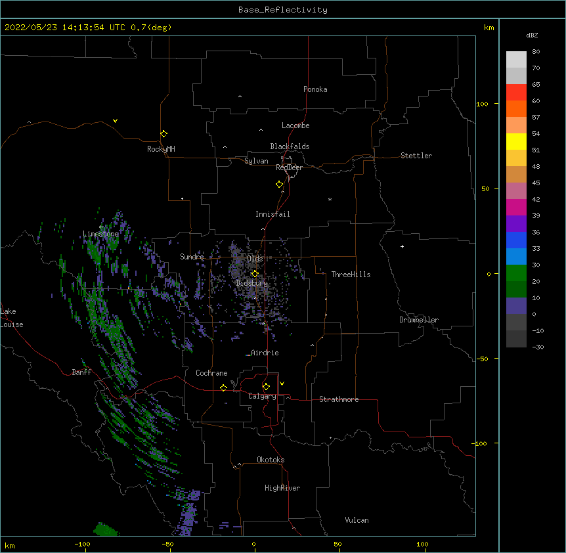The height and width of the screenshot is (553, 566).
Task: Click the -30 value on the dBZ scale
Action: (538, 347)
